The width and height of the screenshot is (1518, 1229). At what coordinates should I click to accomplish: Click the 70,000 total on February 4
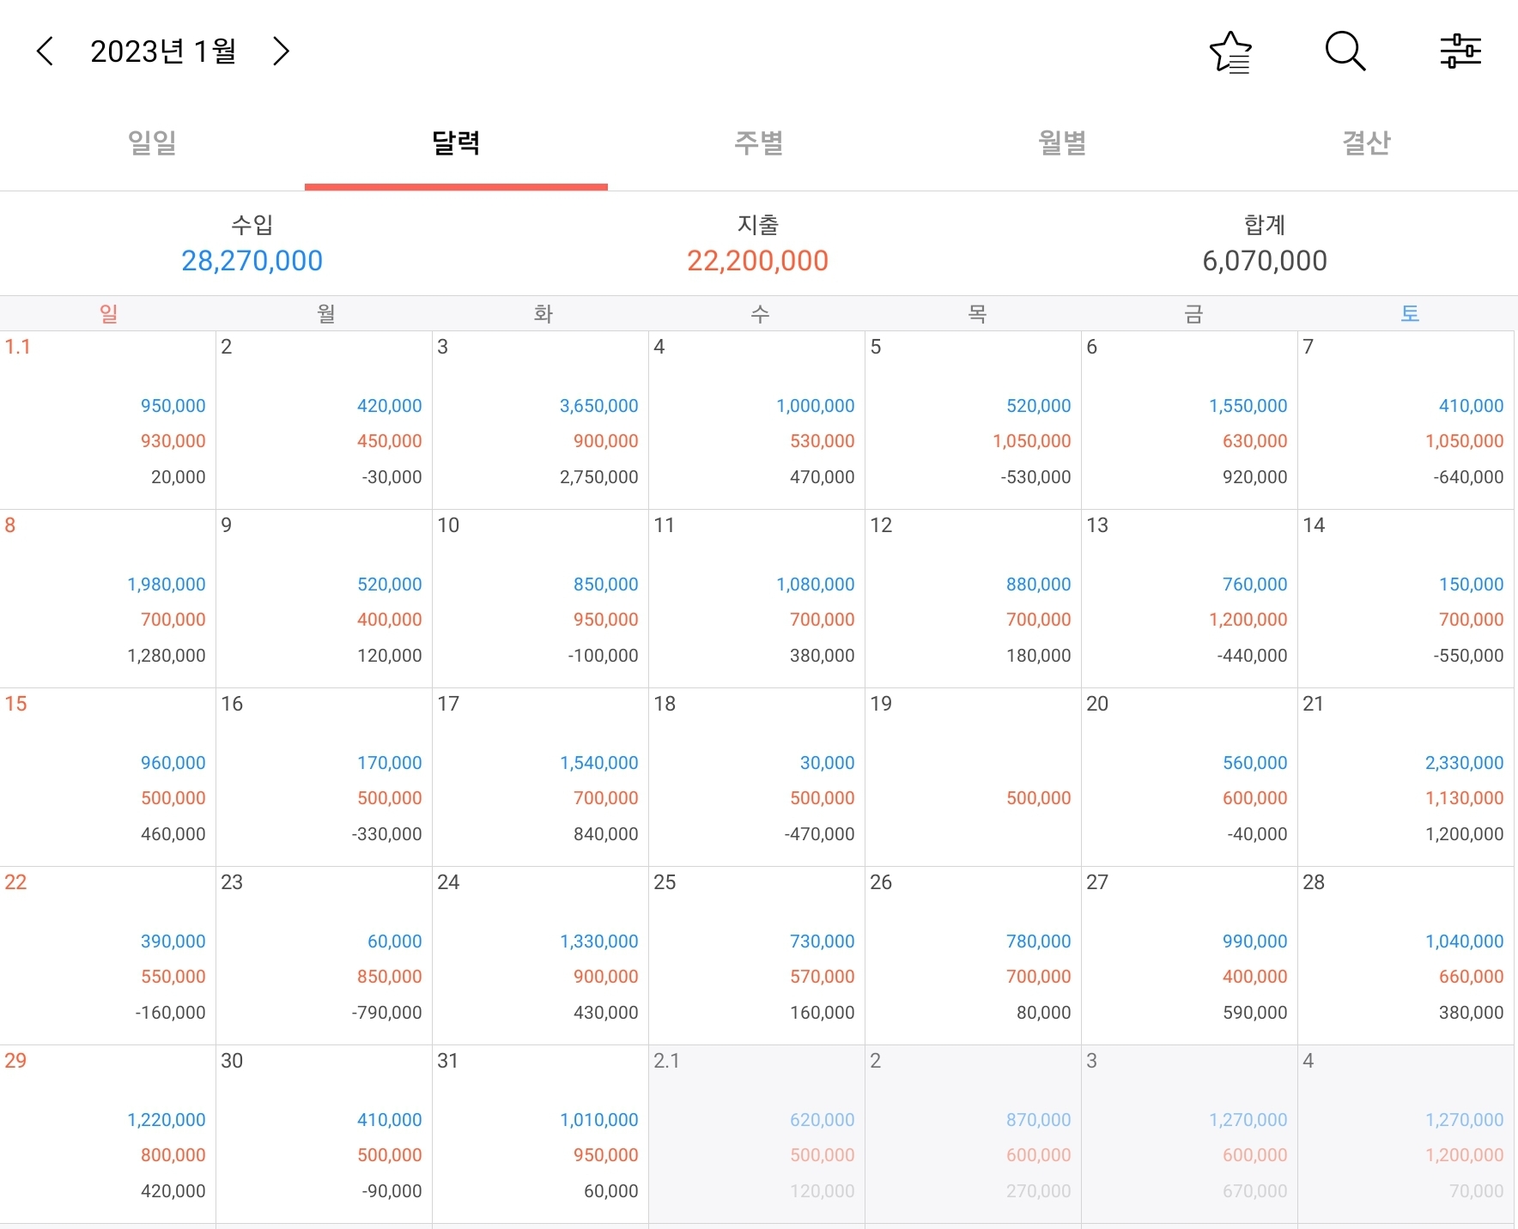point(1477,1191)
